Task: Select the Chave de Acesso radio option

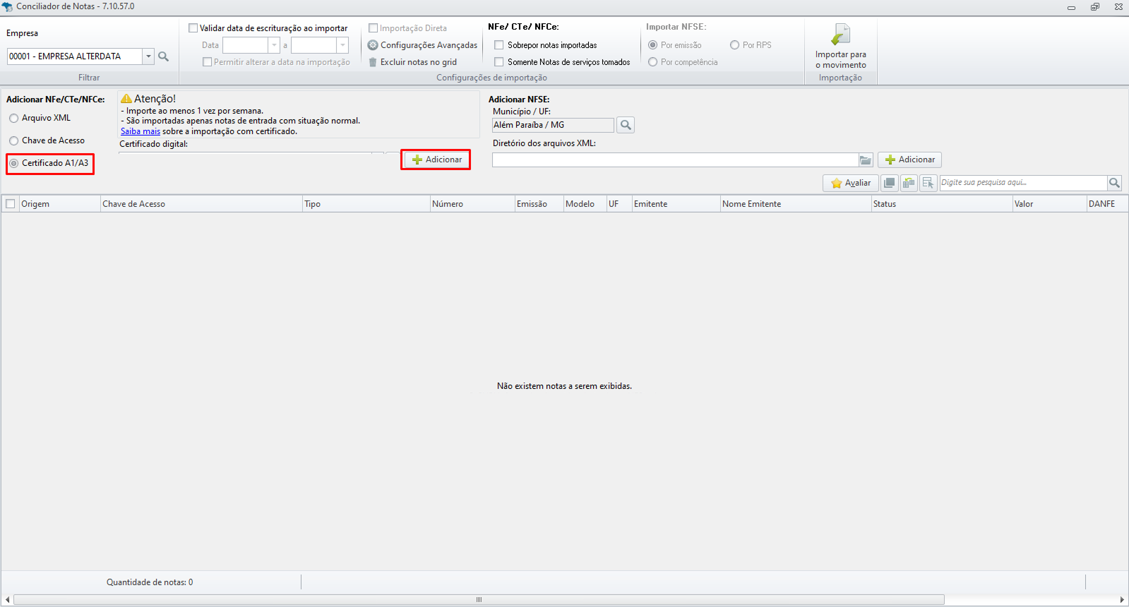Action: pos(13,141)
